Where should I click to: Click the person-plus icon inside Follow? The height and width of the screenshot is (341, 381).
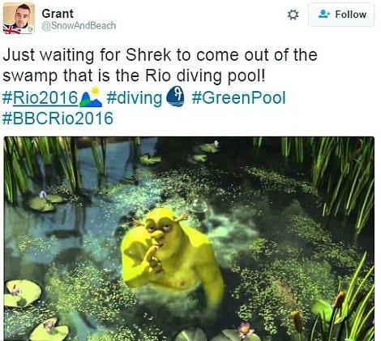click(x=324, y=14)
